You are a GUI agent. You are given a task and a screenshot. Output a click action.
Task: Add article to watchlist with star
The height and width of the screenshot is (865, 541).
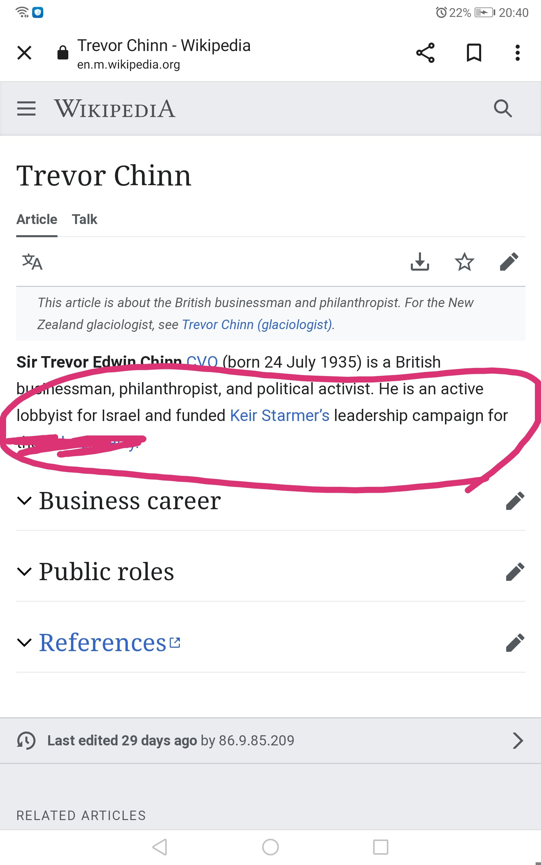coord(464,262)
